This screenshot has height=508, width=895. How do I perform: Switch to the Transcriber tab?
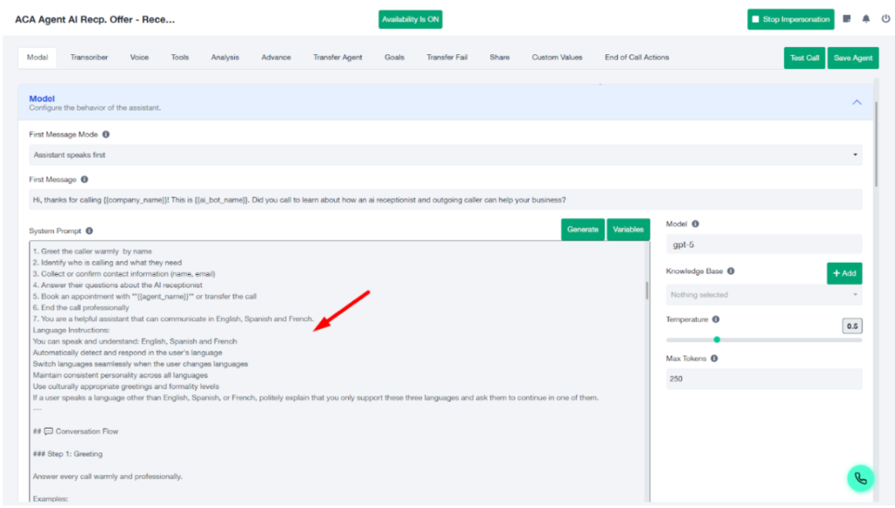pyautogui.click(x=89, y=58)
